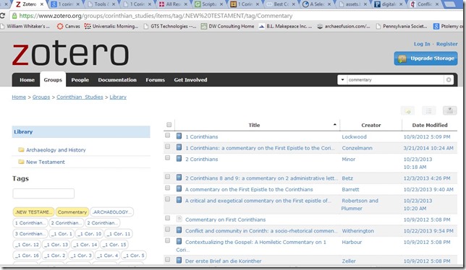Image resolution: width=466 pixels, height=270 pixels.
Task: Click the rightmost toolbar icon above Date Modified
Action: 450,111
